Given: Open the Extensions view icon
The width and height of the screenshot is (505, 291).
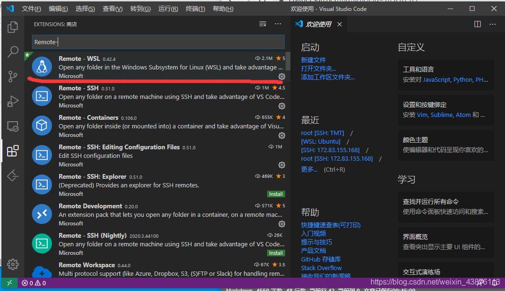Looking at the screenshot, I should coord(13,151).
